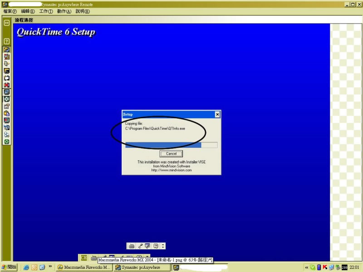Viewport: 363px width, 272px height.
Task: Switch to Symantec pcAnywhere taskbar button
Action: click(142, 267)
